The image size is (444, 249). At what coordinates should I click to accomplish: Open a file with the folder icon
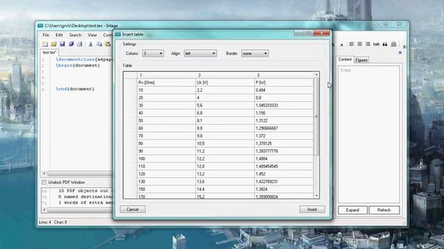[54, 44]
